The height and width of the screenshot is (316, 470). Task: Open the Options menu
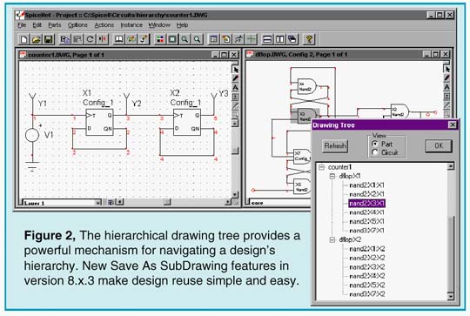[77, 25]
